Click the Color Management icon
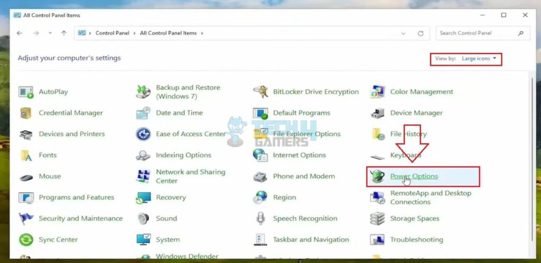This screenshot has width=541, height=263. (x=377, y=92)
